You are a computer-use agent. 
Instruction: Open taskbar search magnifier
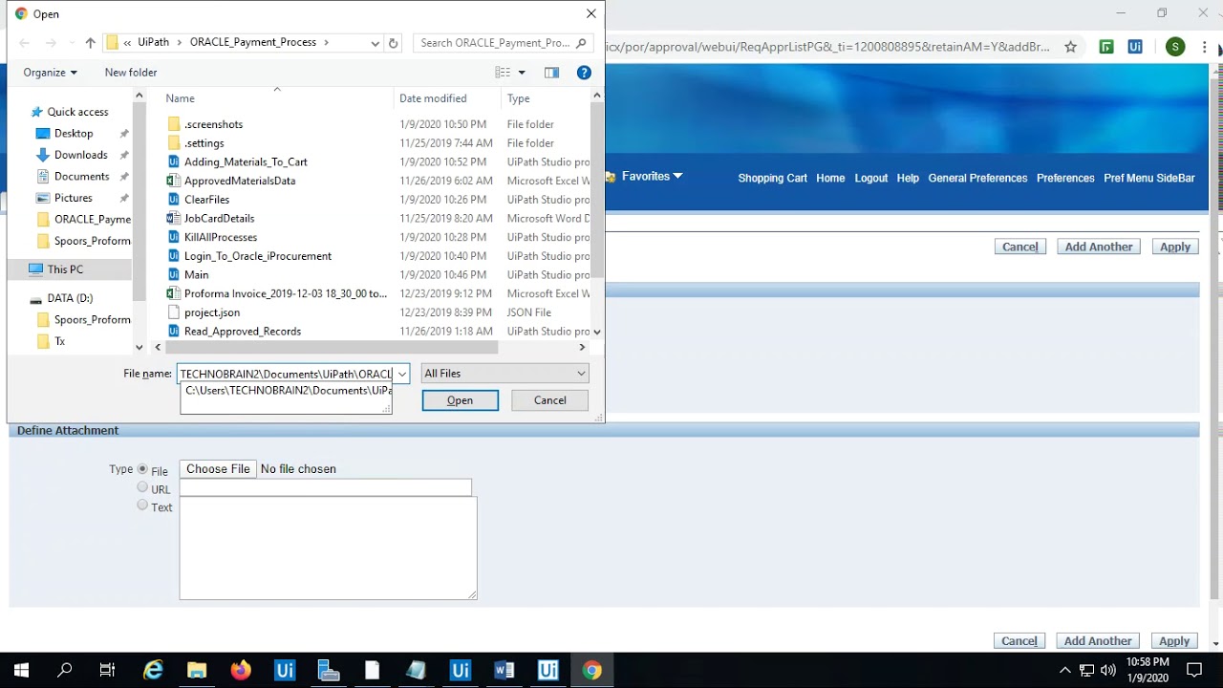(x=65, y=671)
